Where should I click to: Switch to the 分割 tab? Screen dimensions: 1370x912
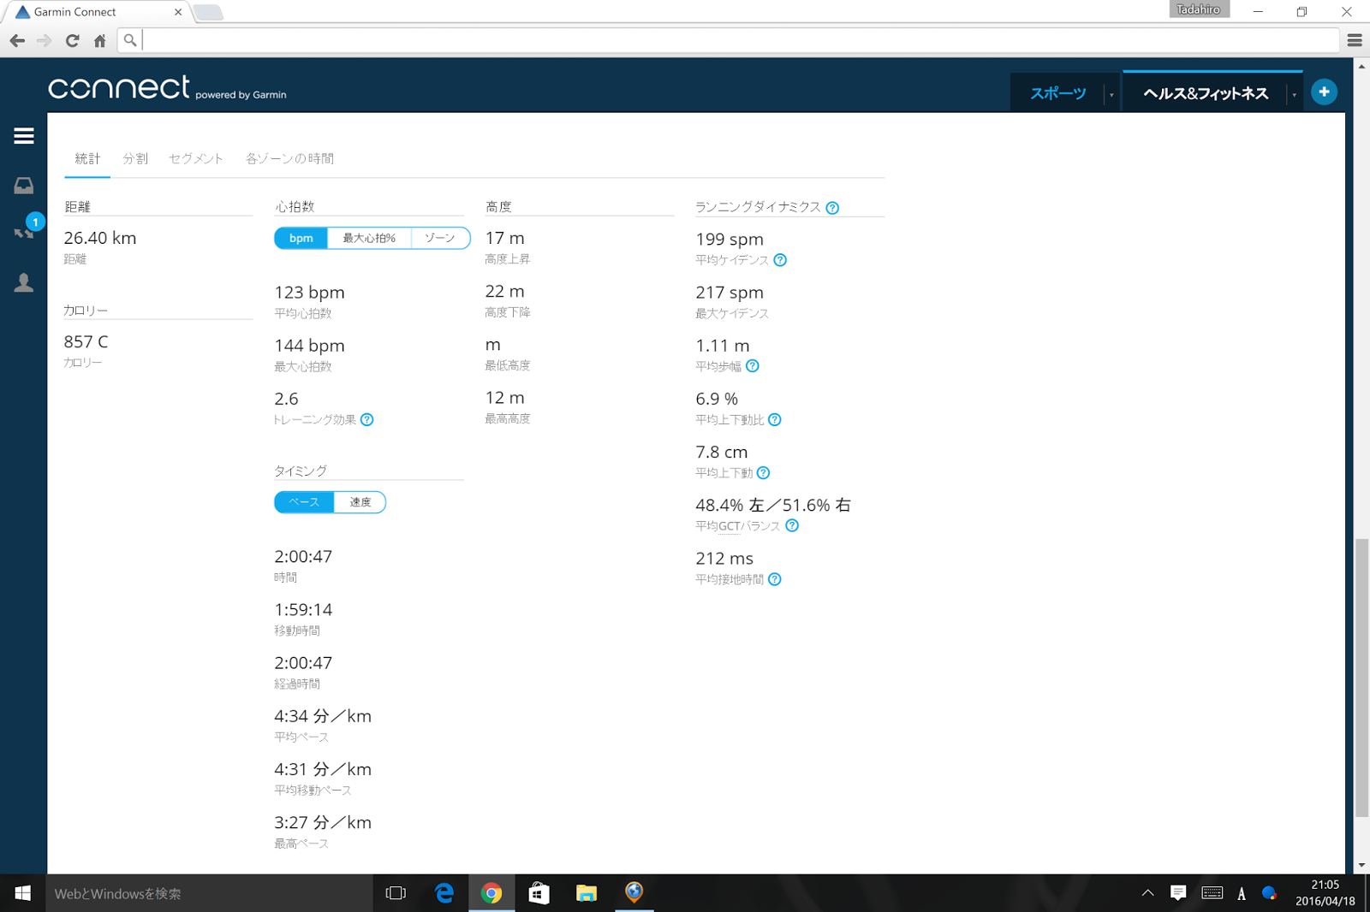[135, 158]
